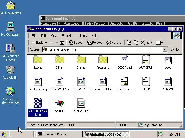The width and height of the screenshot is (185, 138).
Task: Open the Edit menu
Action: [x=44, y=36]
